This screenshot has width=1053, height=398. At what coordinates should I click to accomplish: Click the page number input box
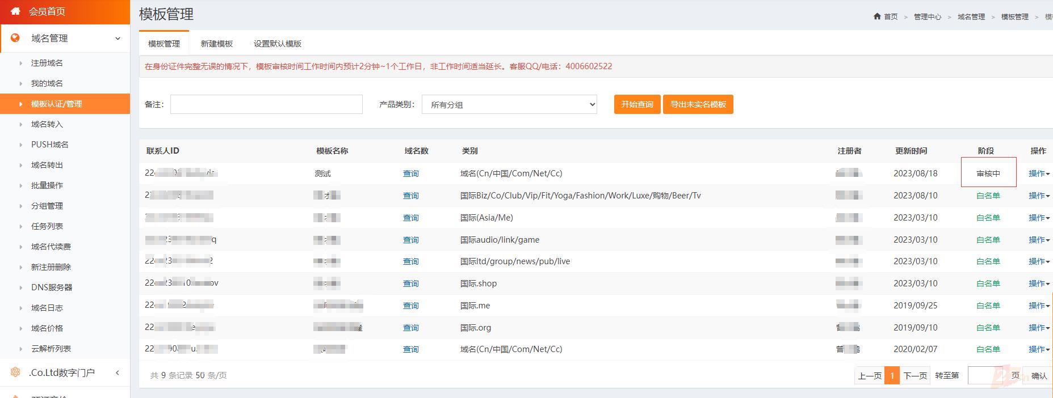coord(985,375)
